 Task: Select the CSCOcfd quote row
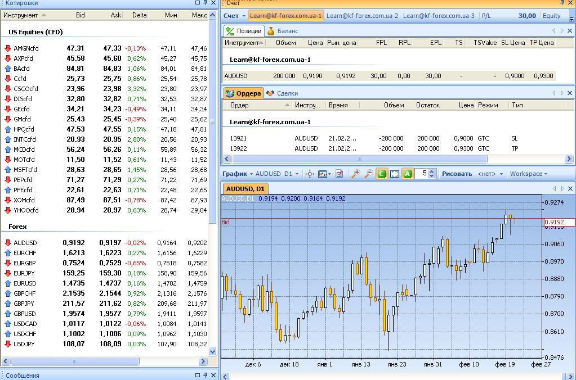click(105, 89)
